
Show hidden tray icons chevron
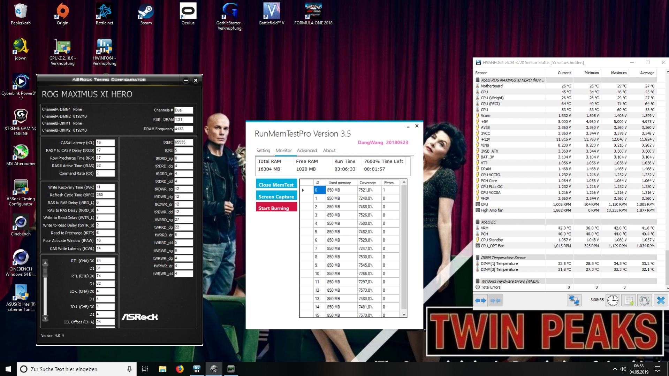tap(615, 369)
